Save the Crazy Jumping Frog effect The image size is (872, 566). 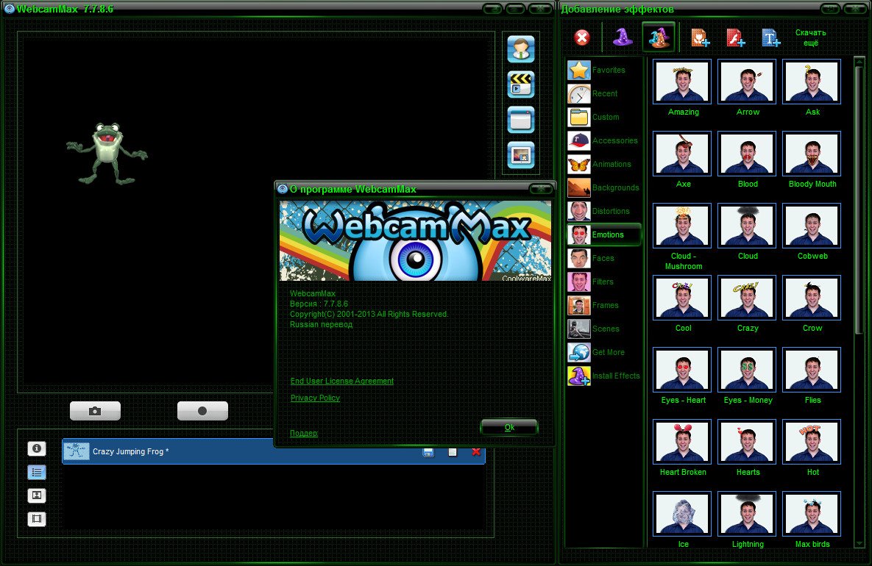(428, 451)
